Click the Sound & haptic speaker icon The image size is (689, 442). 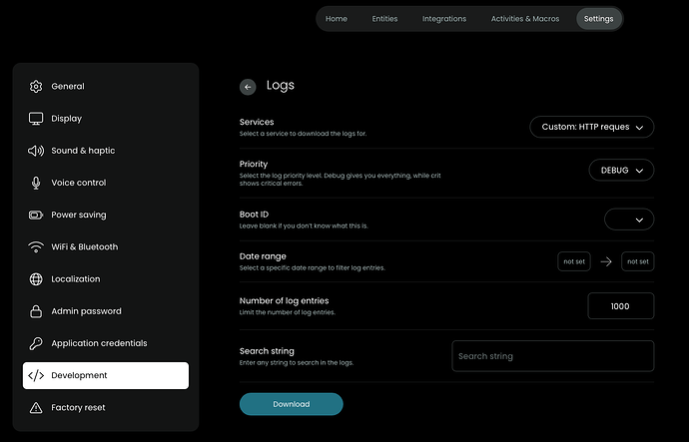36,151
